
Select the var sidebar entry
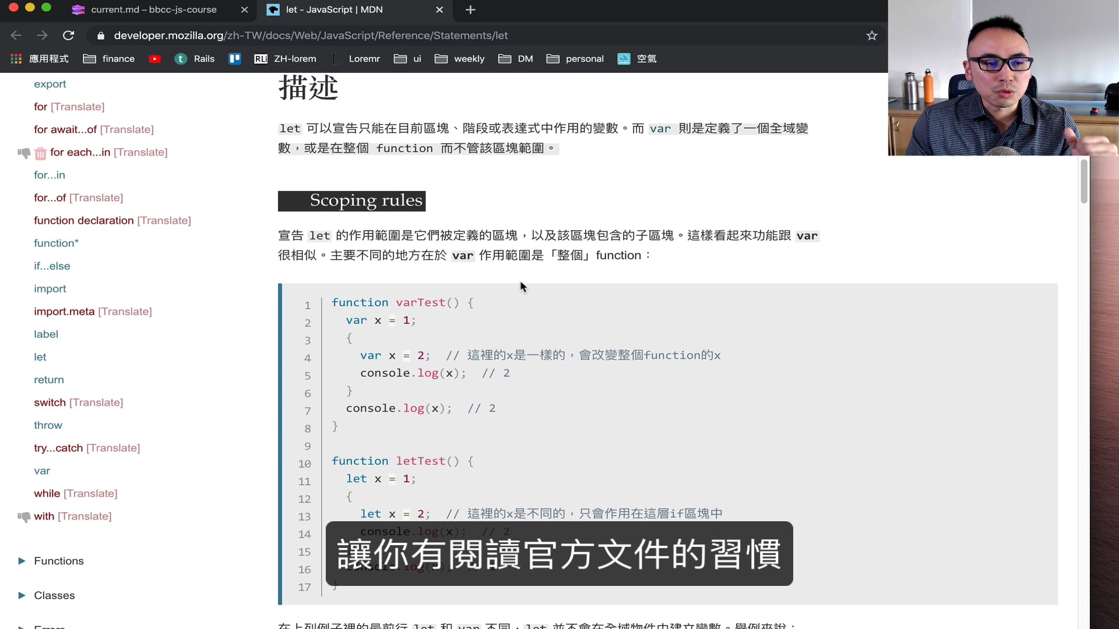(42, 471)
